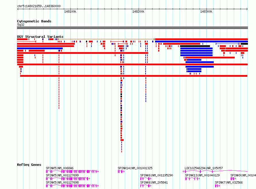Open the SPINK6|NM_205841 gene label

coord(154,182)
